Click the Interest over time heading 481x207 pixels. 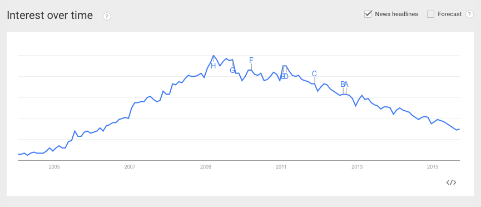click(x=49, y=15)
